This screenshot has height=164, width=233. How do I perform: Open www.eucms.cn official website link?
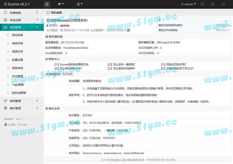pos(92,153)
